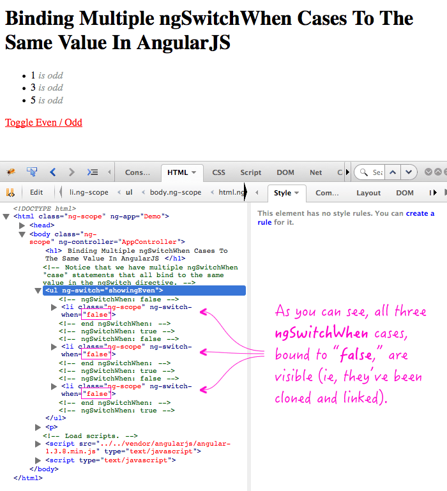
Task: Click the DOCTYPE html line
Action: click(45, 209)
